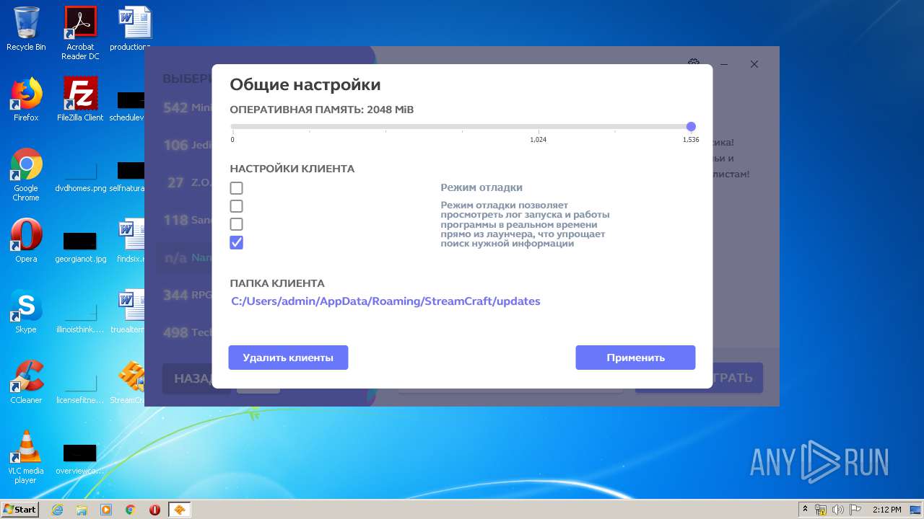Click the taskbar clock showing 2:12 PM

[x=886, y=510]
